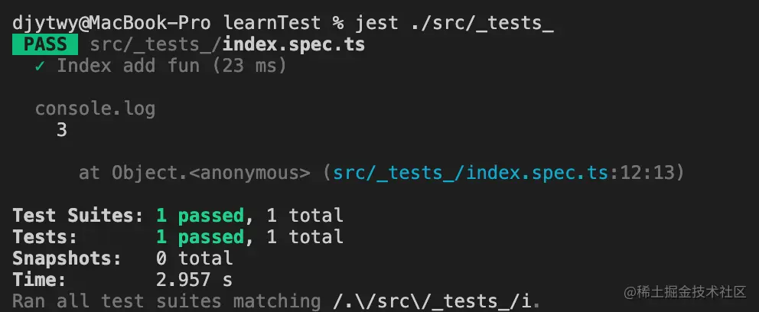Screen dimensions: 759x312
Task: Click "1 passed" in the Tests row
Action: [200, 237]
